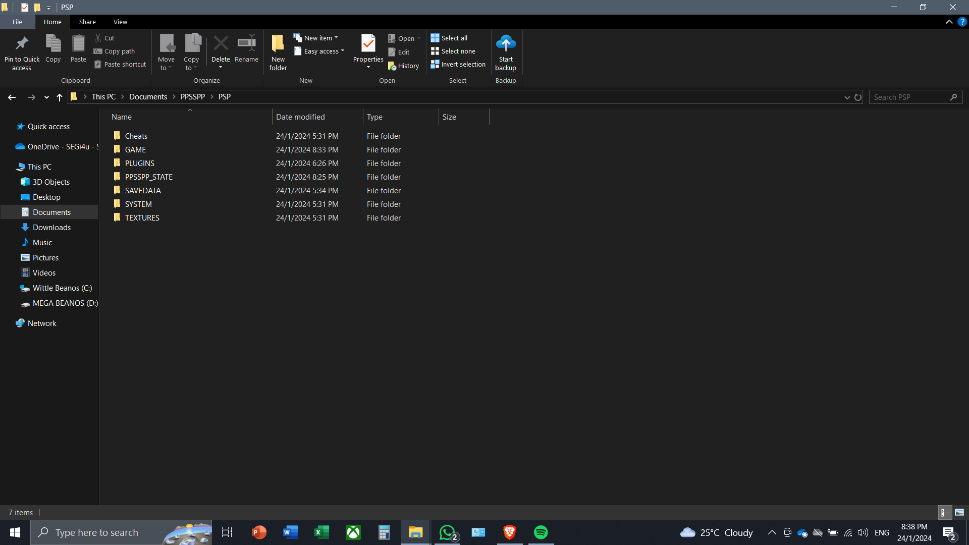Switch to details view toggle
Image resolution: width=969 pixels, height=545 pixels.
click(x=945, y=512)
